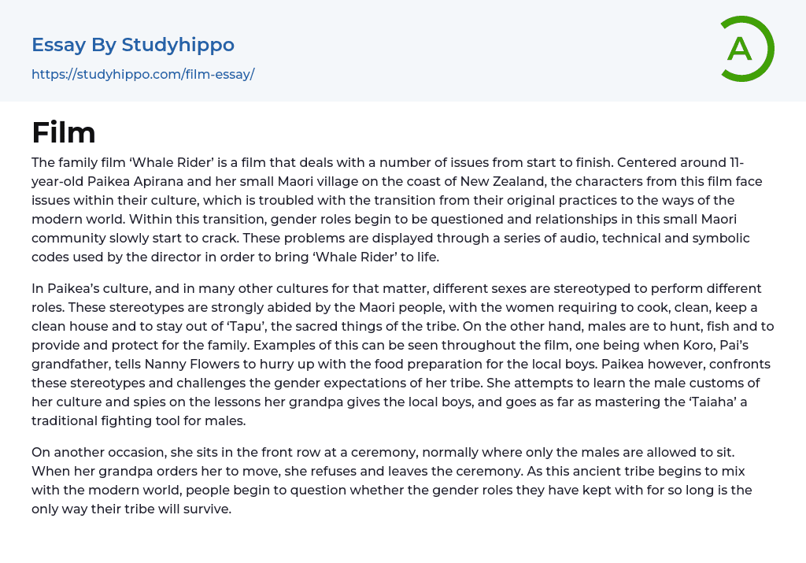The height and width of the screenshot is (563, 806).
Task: Click the name 'Paikea Apirana' in the text
Action: (129, 182)
